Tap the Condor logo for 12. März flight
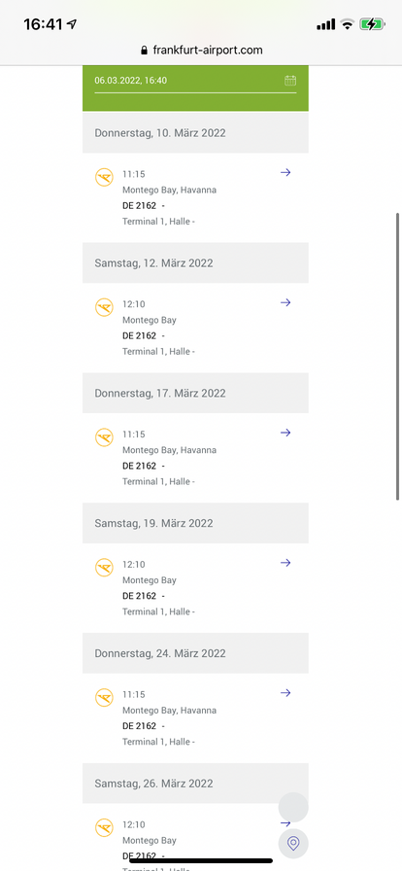This screenshot has height=871, width=402. (104, 308)
